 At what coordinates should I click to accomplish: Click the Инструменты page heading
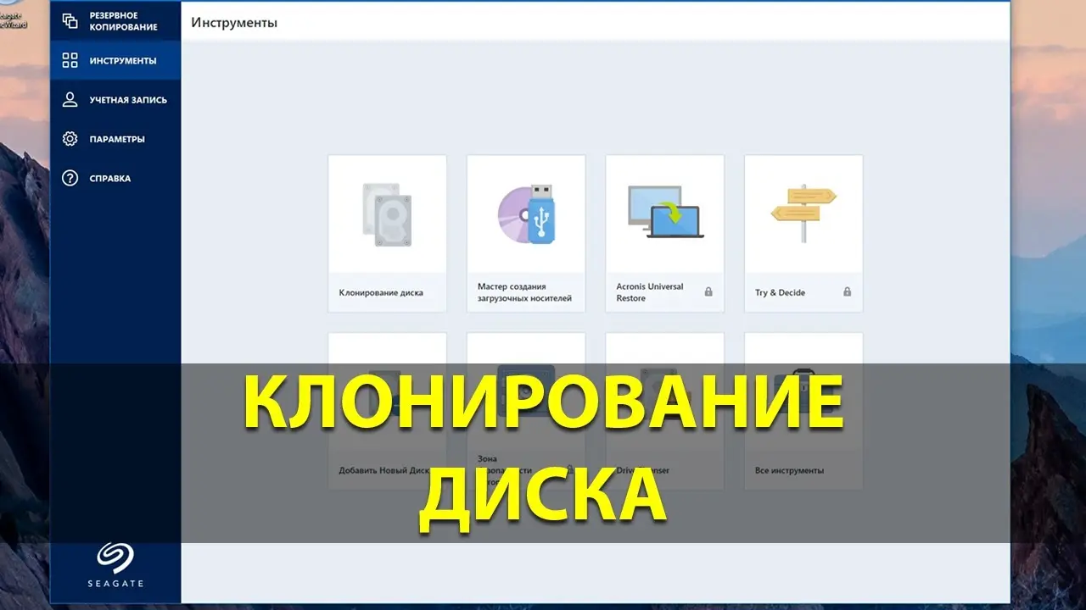click(234, 23)
